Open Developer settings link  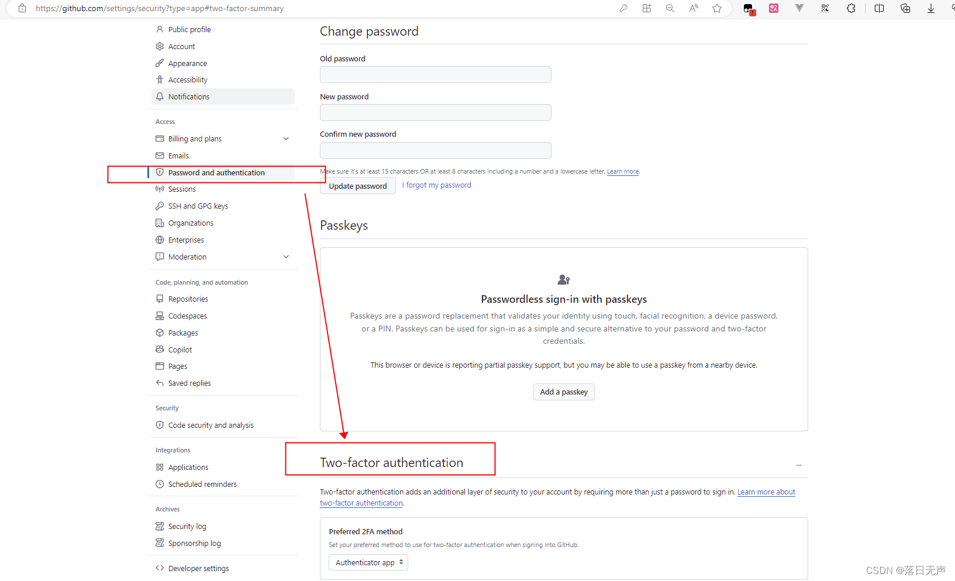pyautogui.click(x=199, y=568)
